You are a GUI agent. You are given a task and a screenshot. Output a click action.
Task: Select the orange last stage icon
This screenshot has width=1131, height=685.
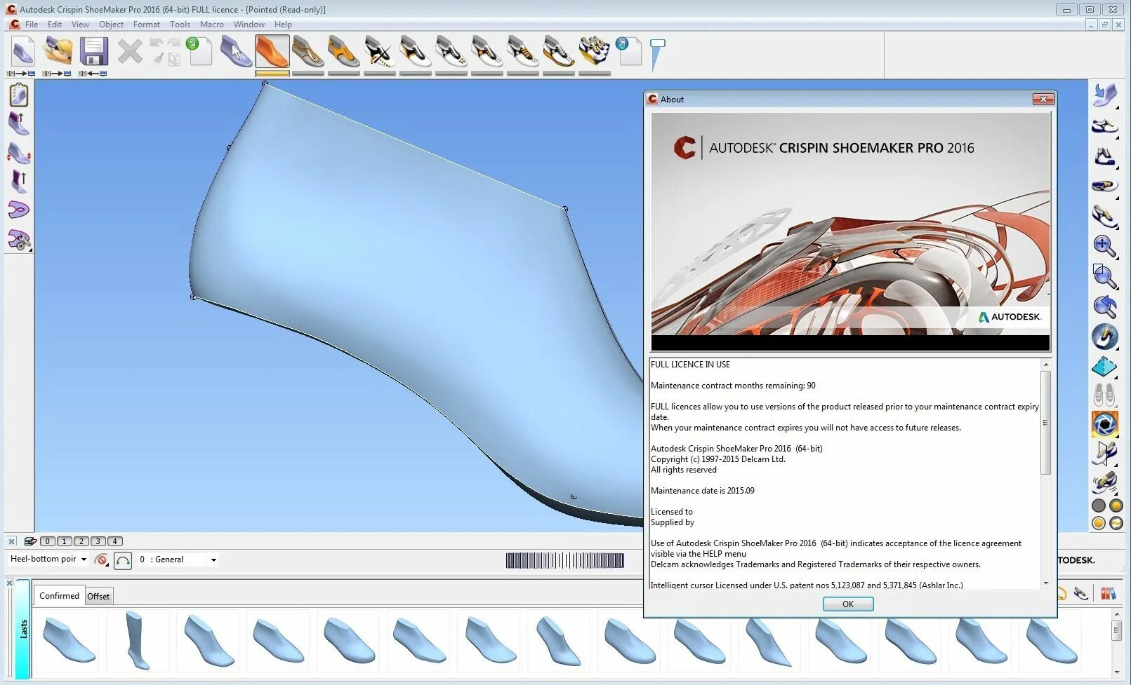pyautogui.click(x=272, y=51)
